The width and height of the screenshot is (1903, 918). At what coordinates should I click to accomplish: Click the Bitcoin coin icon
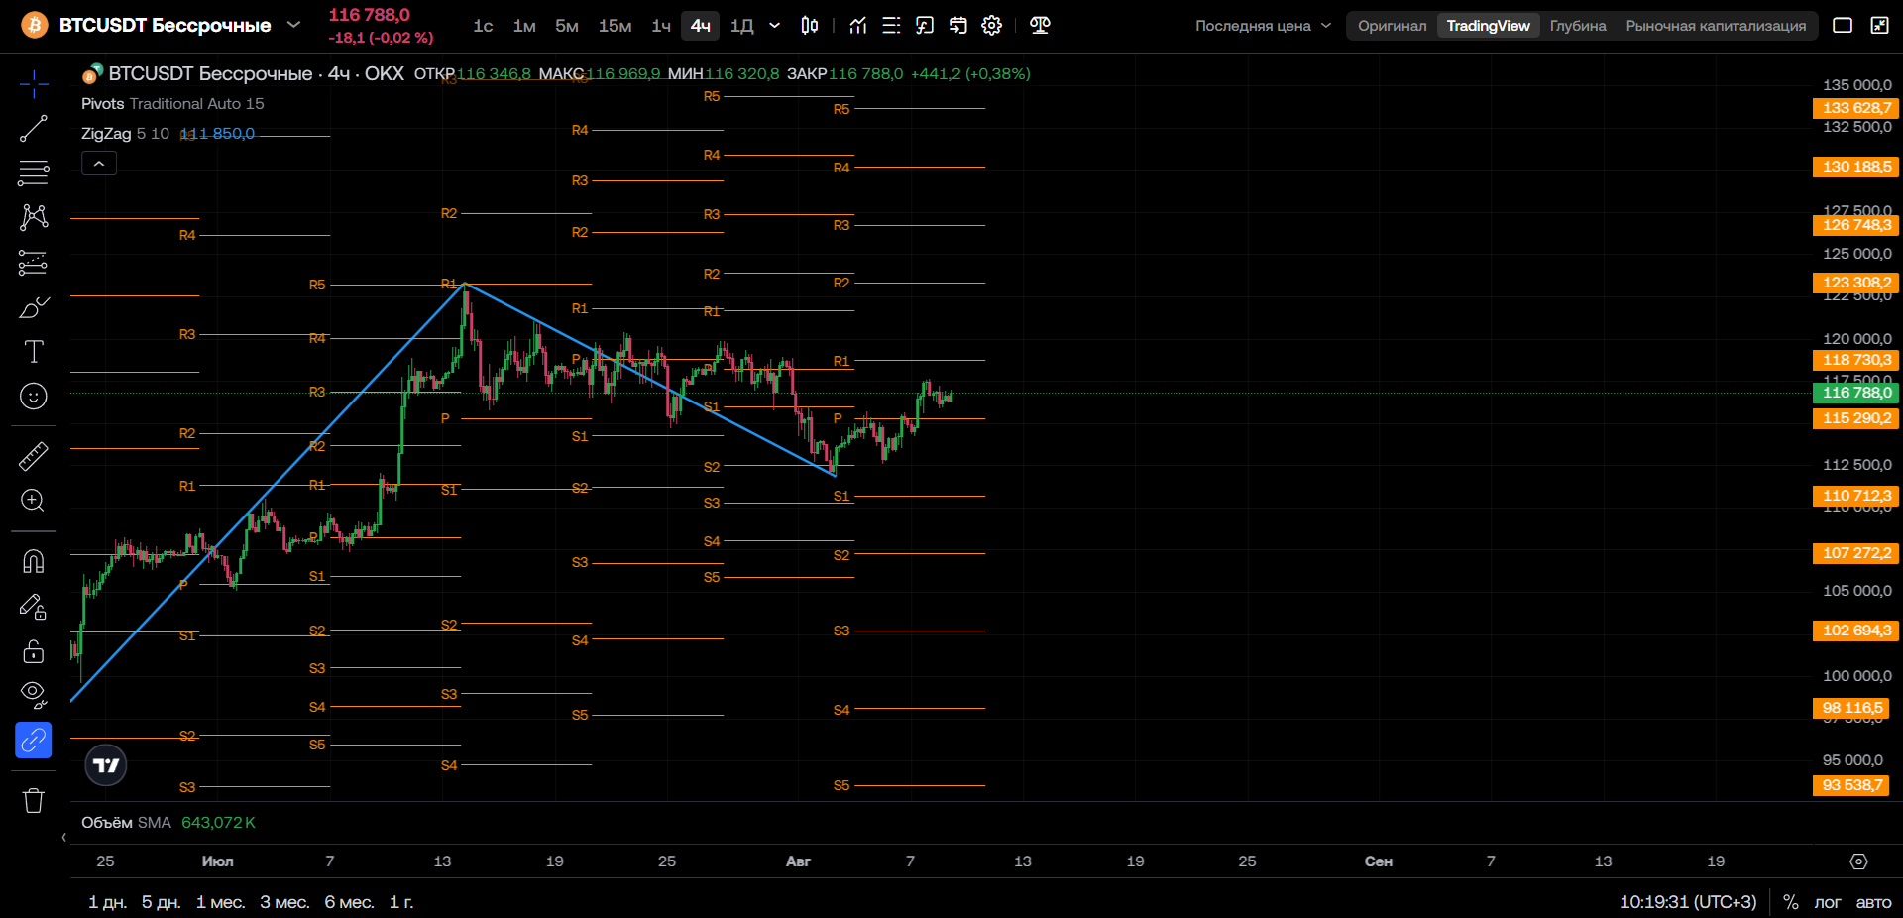point(35,25)
